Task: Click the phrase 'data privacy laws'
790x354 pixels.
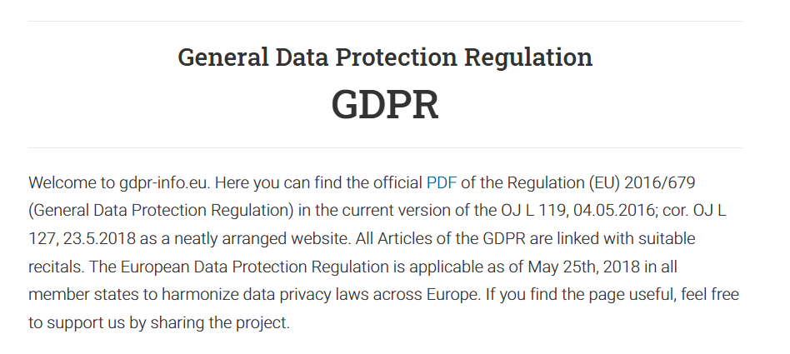Action: (x=306, y=295)
